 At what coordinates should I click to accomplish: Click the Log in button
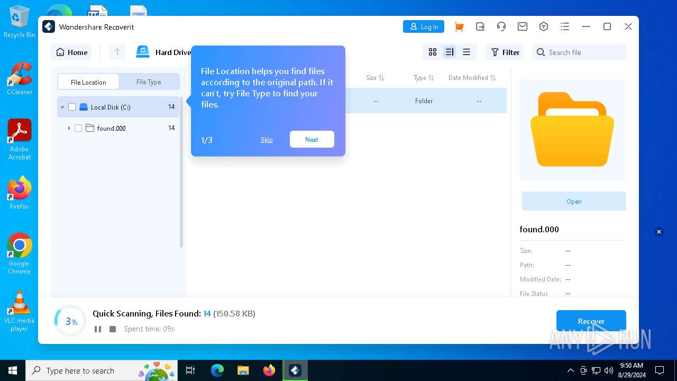(424, 26)
